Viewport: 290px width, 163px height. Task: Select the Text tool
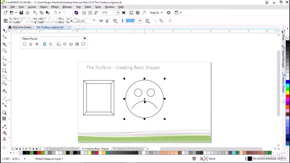(x=5, y=91)
